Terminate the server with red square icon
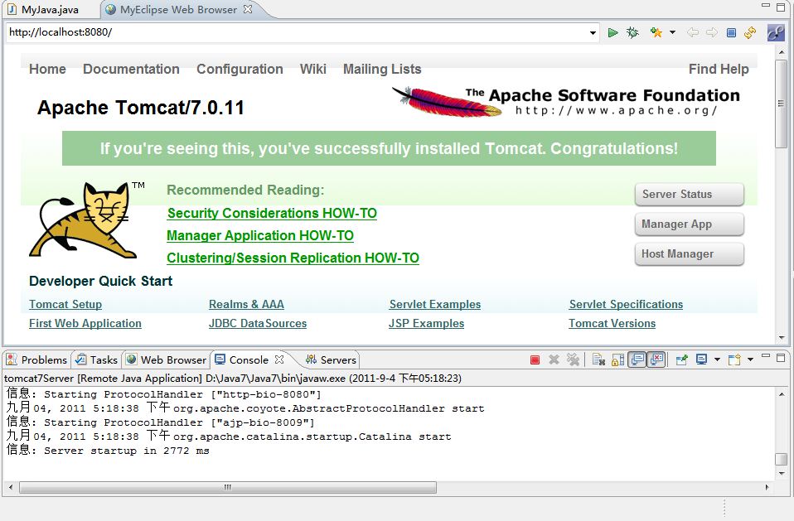 pos(535,359)
